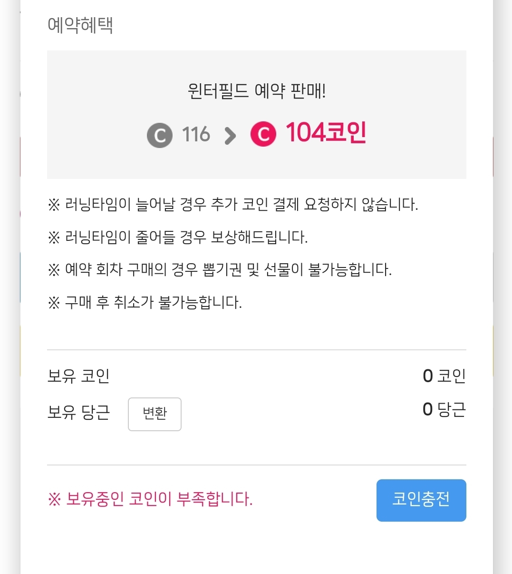Click the 예약혜택 heading
Screen dimensions: 512x574
tap(80, 25)
